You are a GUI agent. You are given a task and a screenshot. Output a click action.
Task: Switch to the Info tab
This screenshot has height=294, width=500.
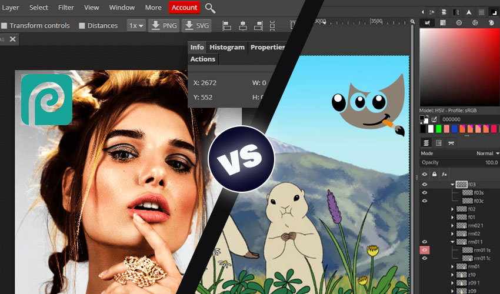click(x=196, y=47)
